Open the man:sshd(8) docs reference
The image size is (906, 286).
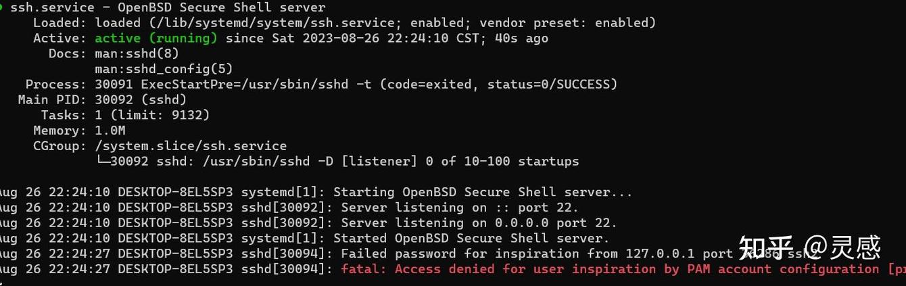pyautogui.click(x=137, y=53)
